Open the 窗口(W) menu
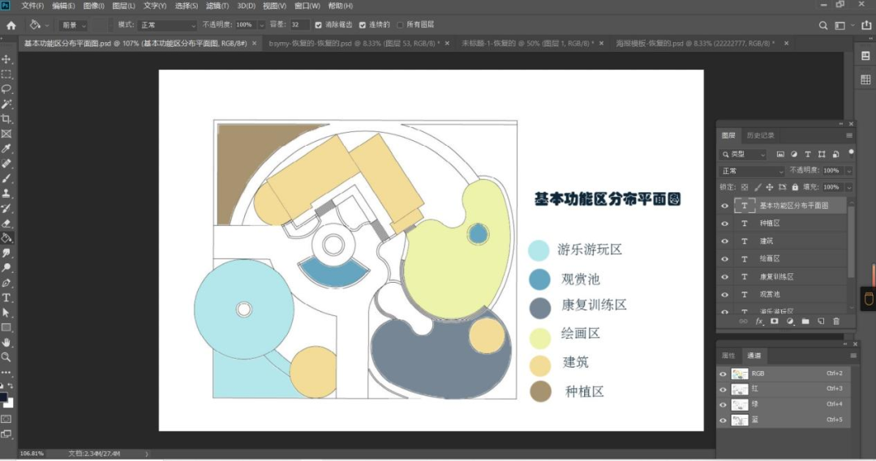The width and height of the screenshot is (876, 461). coord(307,6)
